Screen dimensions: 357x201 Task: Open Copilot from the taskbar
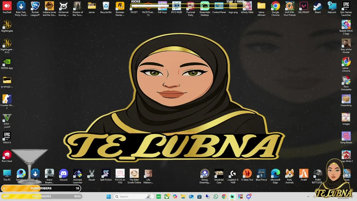tap(175, 197)
